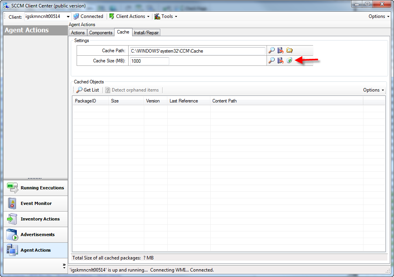Switch to the Actions tab
The height and width of the screenshot is (277, 394).
click(78, 33)
